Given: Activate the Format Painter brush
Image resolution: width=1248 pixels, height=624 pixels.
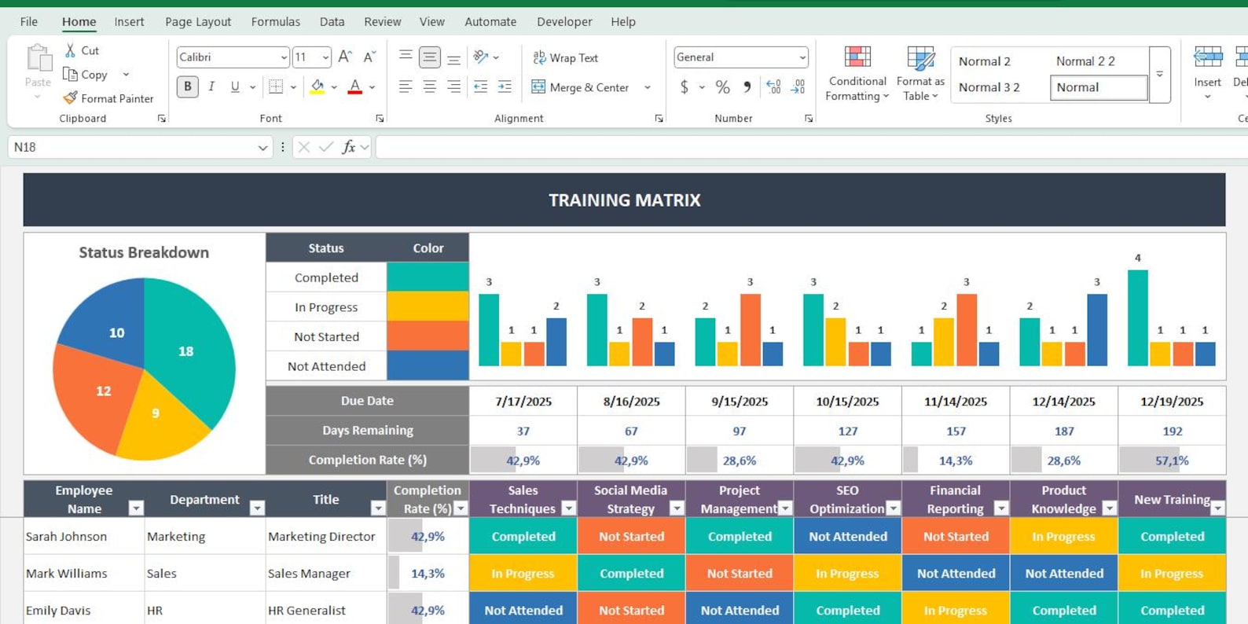Looking at the screenshot, I should pos(70,98).
